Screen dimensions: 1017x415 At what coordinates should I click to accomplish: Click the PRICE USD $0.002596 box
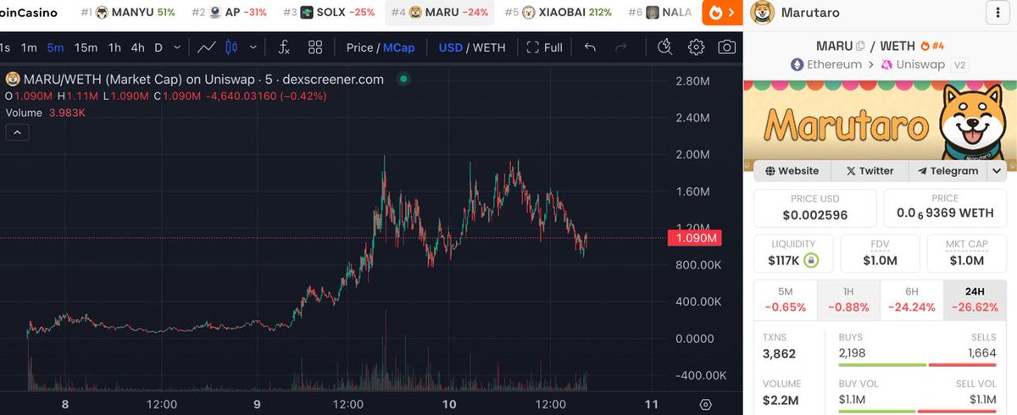click(x=814, y=207)
